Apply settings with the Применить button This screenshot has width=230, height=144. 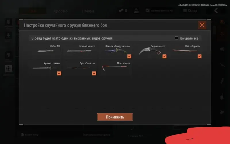click(x=115, y=117)
